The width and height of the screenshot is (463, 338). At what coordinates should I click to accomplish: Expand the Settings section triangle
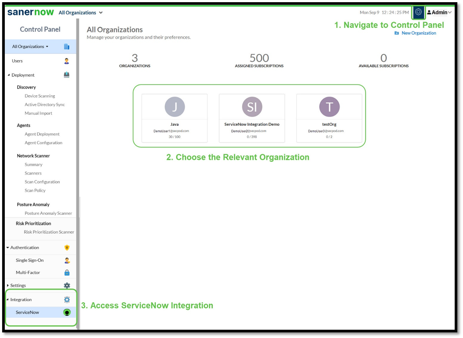coord(7,285)
